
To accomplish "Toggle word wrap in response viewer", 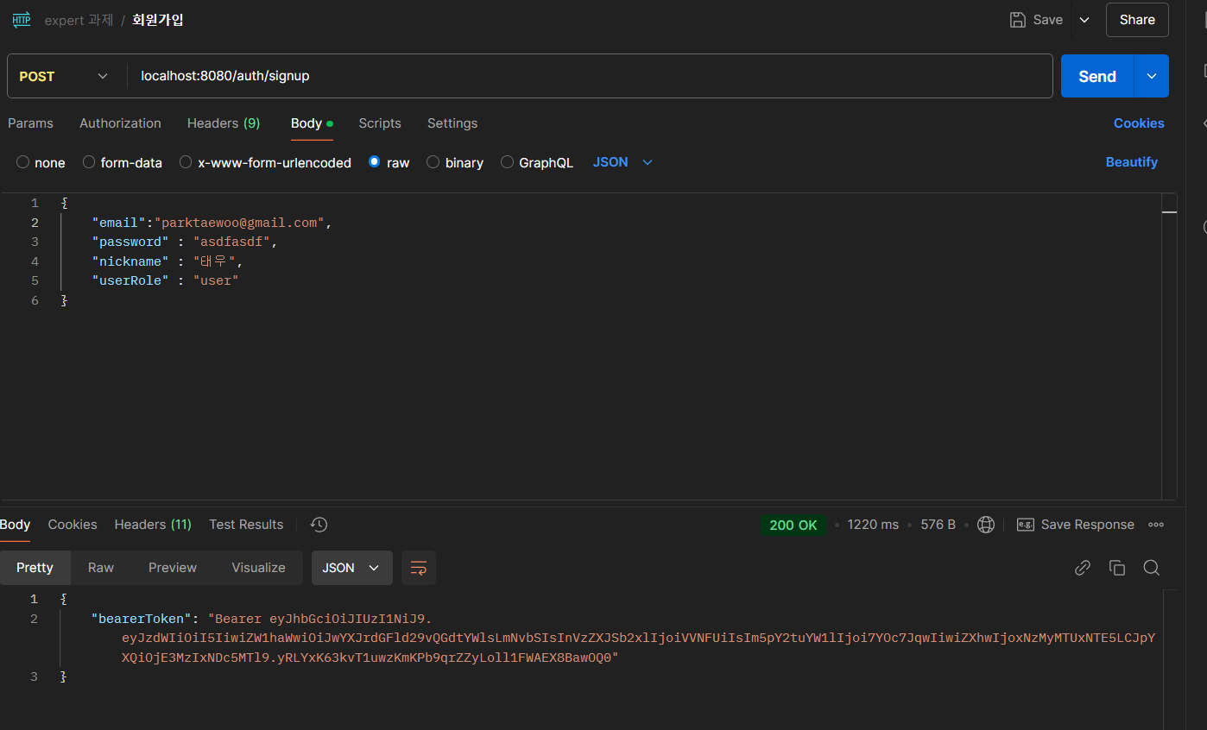I will coord(419,568).
